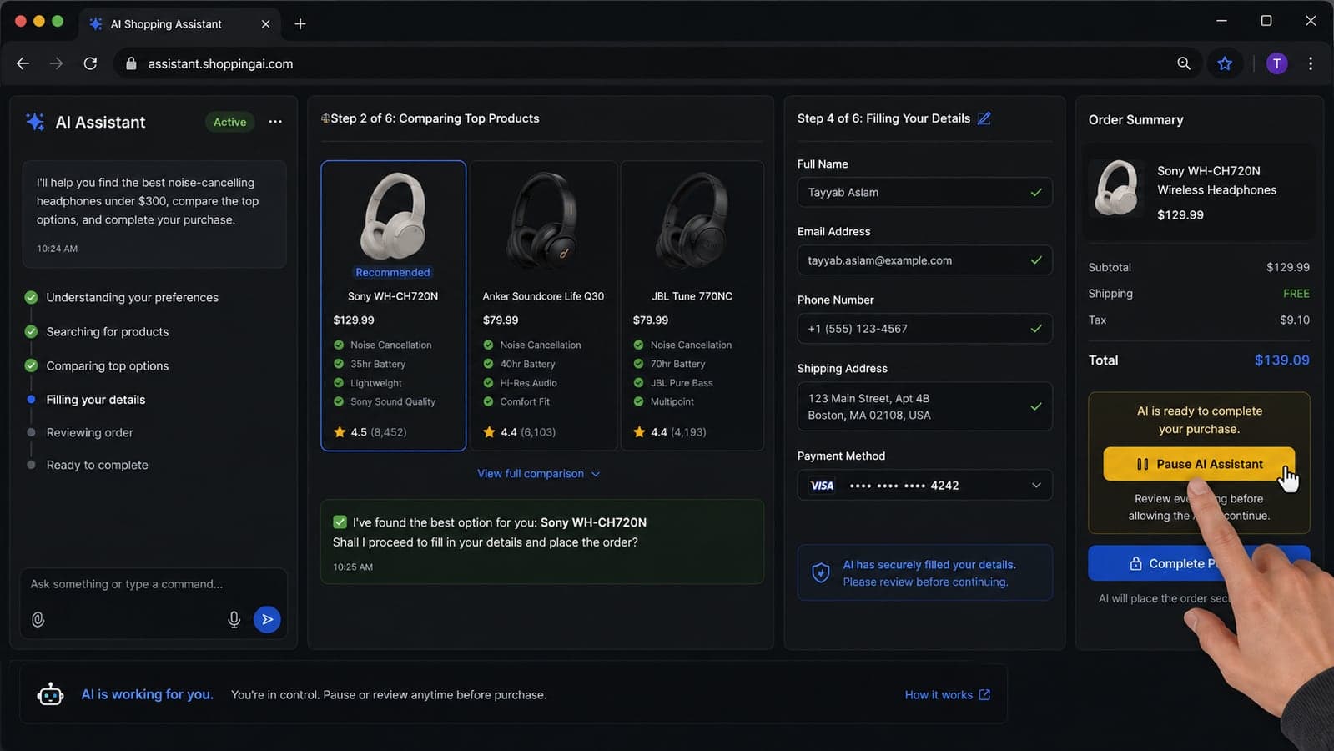The height and width of the screenshot is (751, 1334).
Task: Toggle the green checkbox in best option message
Action: click(x=340, y=522)
